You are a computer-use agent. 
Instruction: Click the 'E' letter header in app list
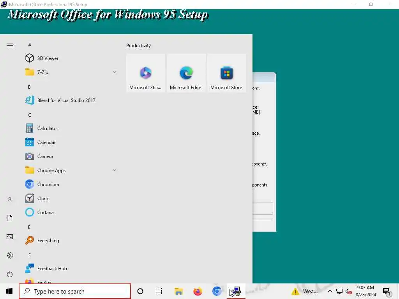click(x=29, y=227)
